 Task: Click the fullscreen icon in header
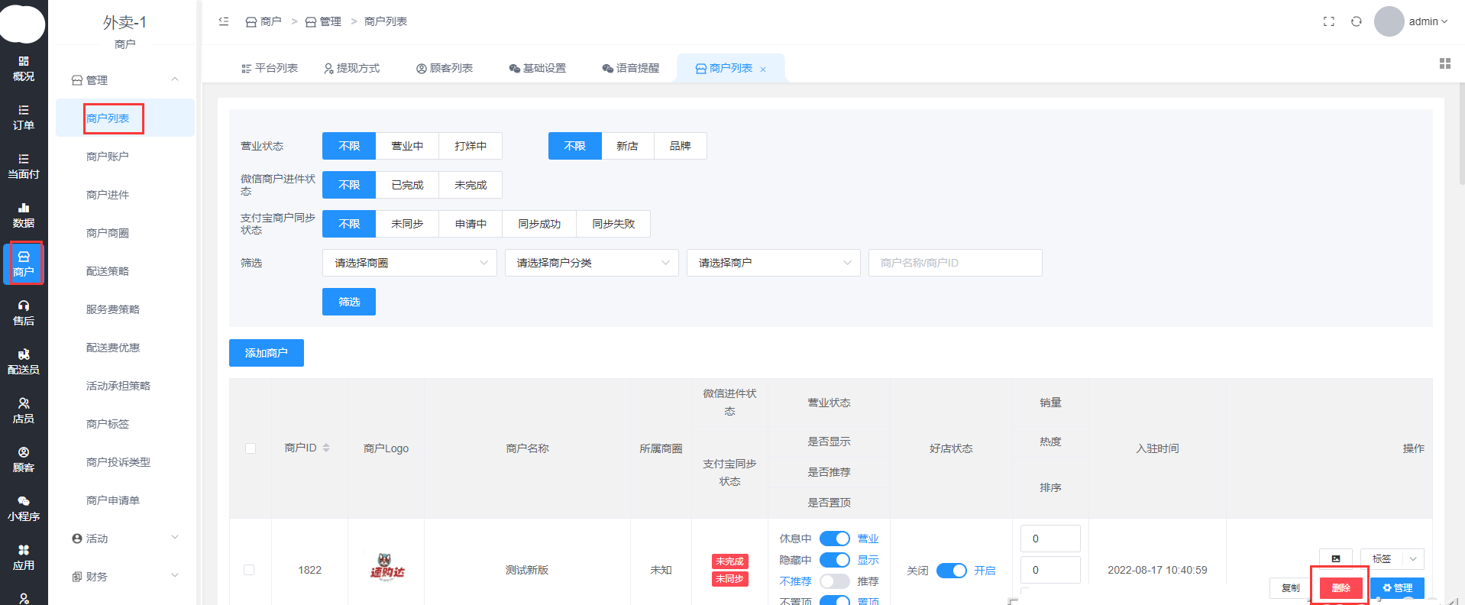pos(1328,21)
